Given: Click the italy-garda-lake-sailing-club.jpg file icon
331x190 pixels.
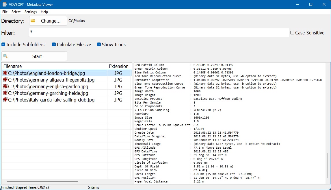Looking at the screenshot, I should point(5,100).
